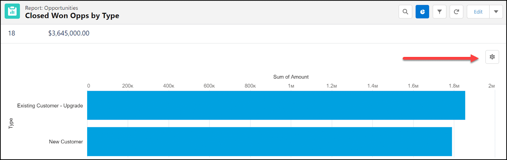Expand the dropdown arrow beside Edit

pos(496,12)
